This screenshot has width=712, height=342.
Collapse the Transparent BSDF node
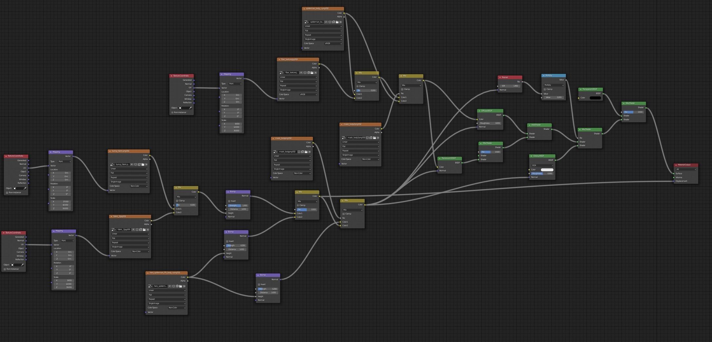tap(581, 89)
